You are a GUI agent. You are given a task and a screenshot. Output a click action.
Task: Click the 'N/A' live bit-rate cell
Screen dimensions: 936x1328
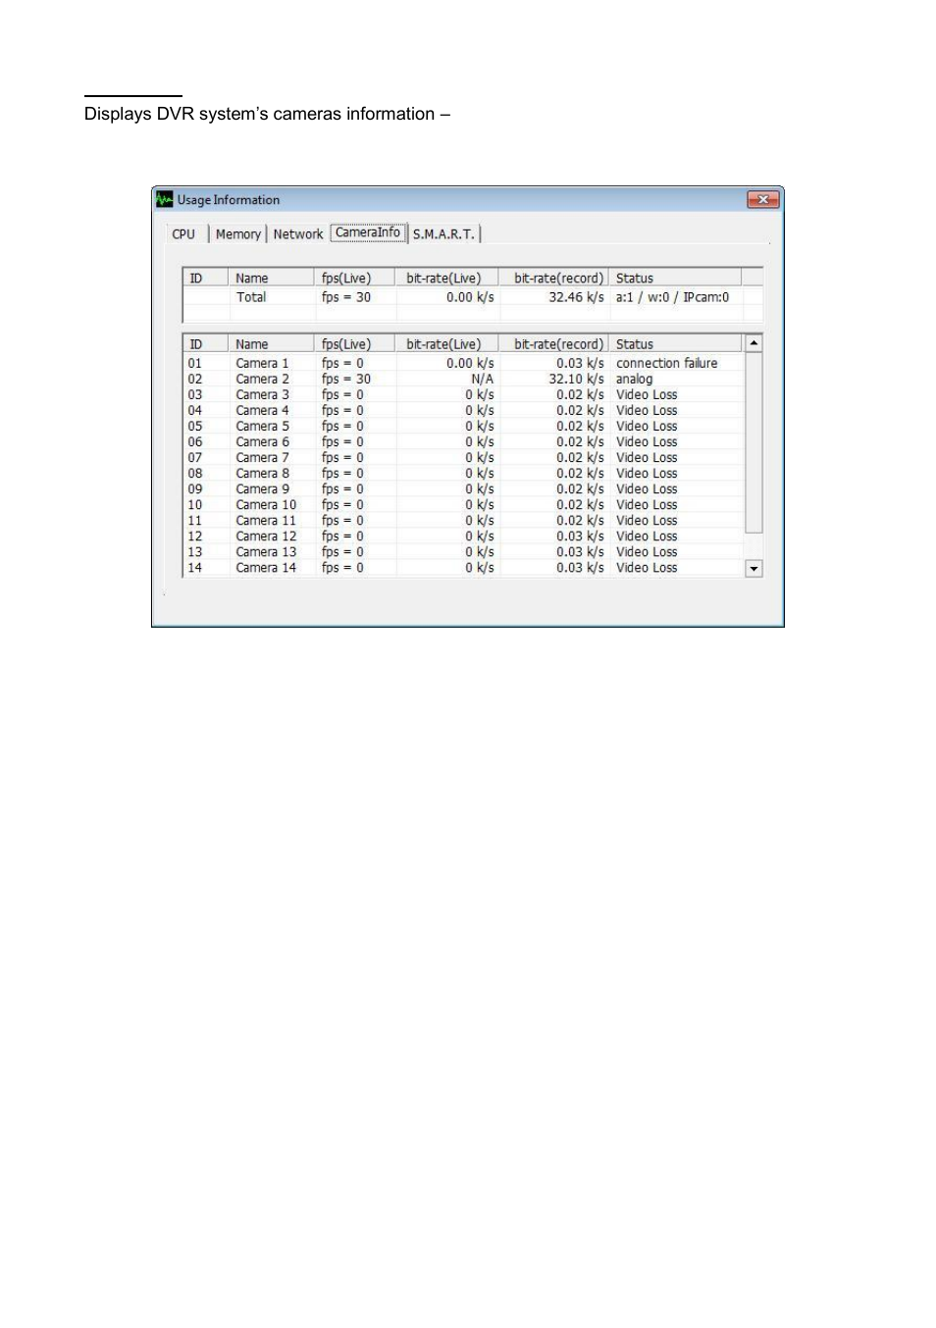482,379
